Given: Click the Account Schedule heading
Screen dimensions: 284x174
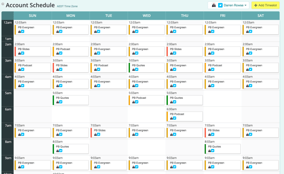Looking at the screenshot, I should tap(30, 5).
